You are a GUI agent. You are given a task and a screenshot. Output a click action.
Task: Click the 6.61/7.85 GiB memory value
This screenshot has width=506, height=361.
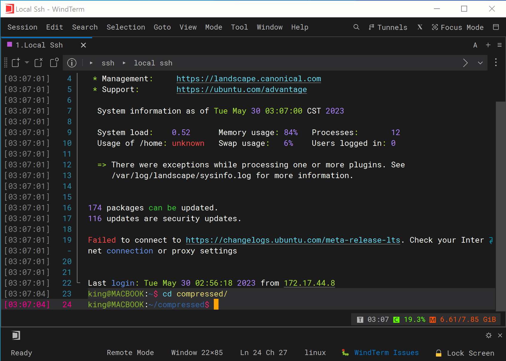point(468,319)
